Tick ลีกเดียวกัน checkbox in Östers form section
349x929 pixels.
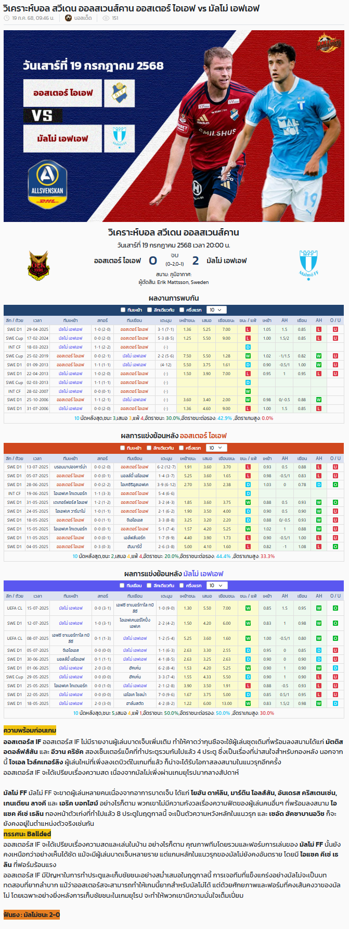[x=149, y=448]
